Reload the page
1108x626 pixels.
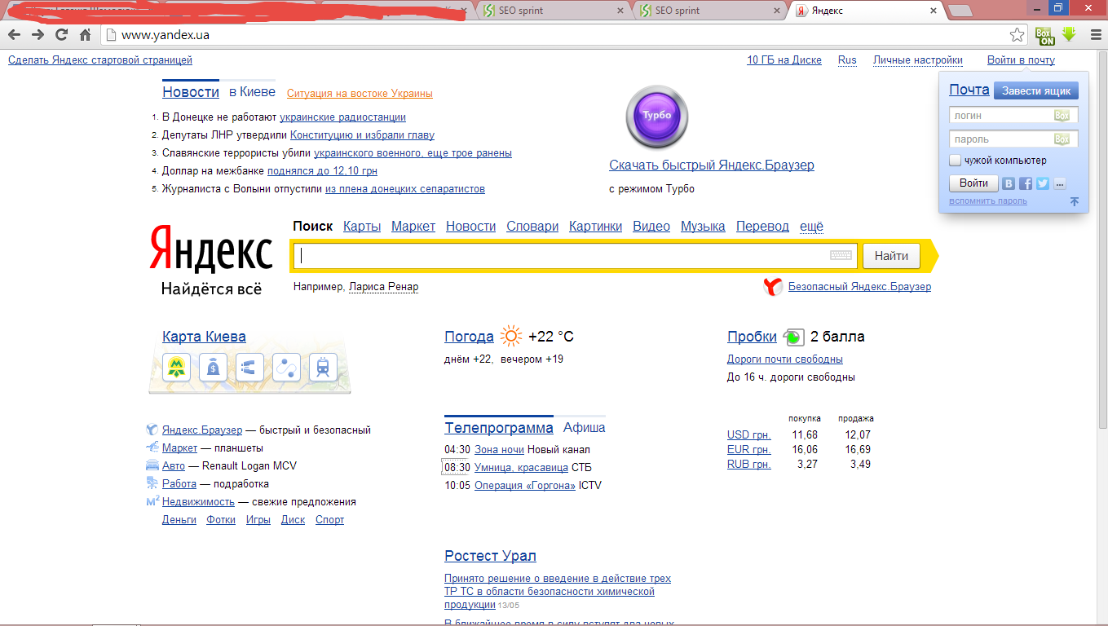(61, 34)
